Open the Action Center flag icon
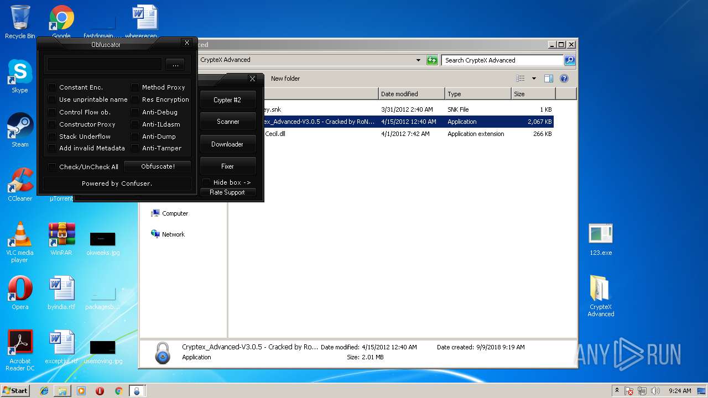This screenshot has width=708, height=398. pyautogui.click(x=629, y=391)
